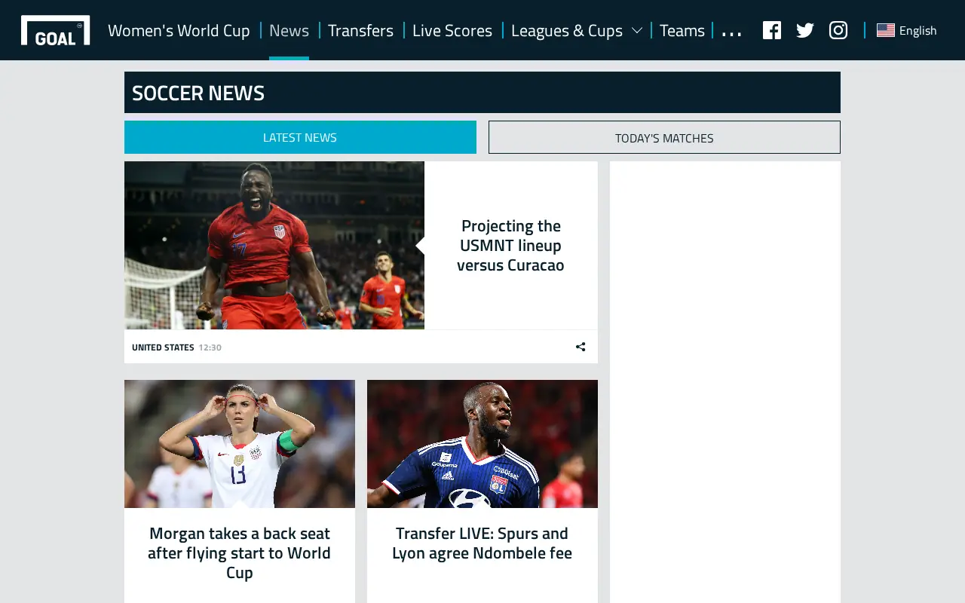Switch to the Today's Matches tab
The image size is (965, 603).
pyautogui.click(x=664, y=137)
